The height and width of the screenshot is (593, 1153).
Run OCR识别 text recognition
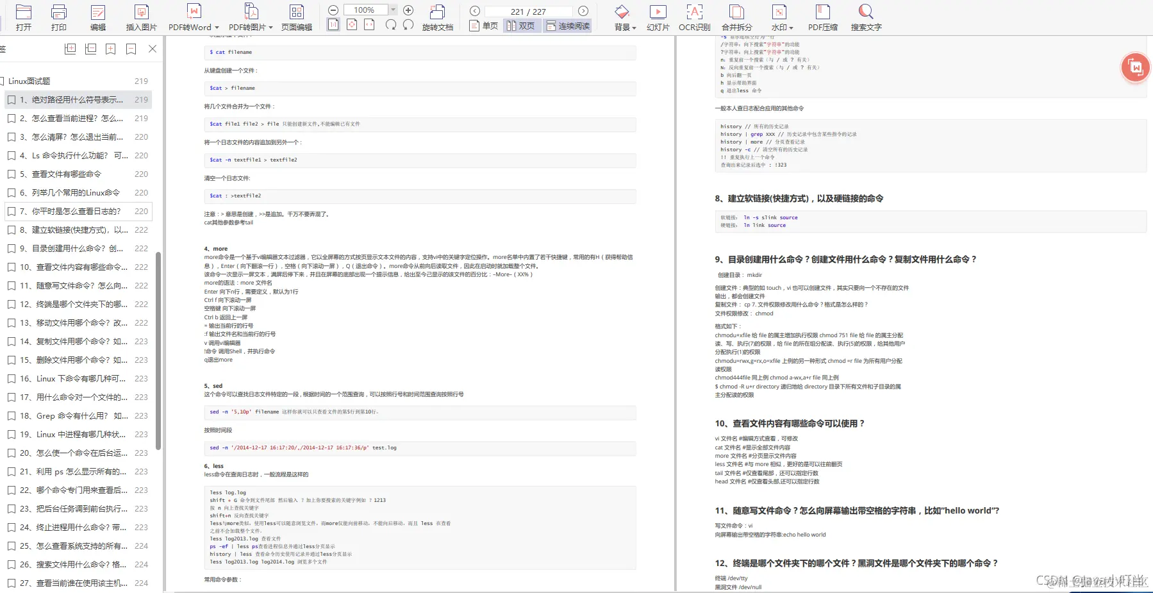tap(695, 17)
